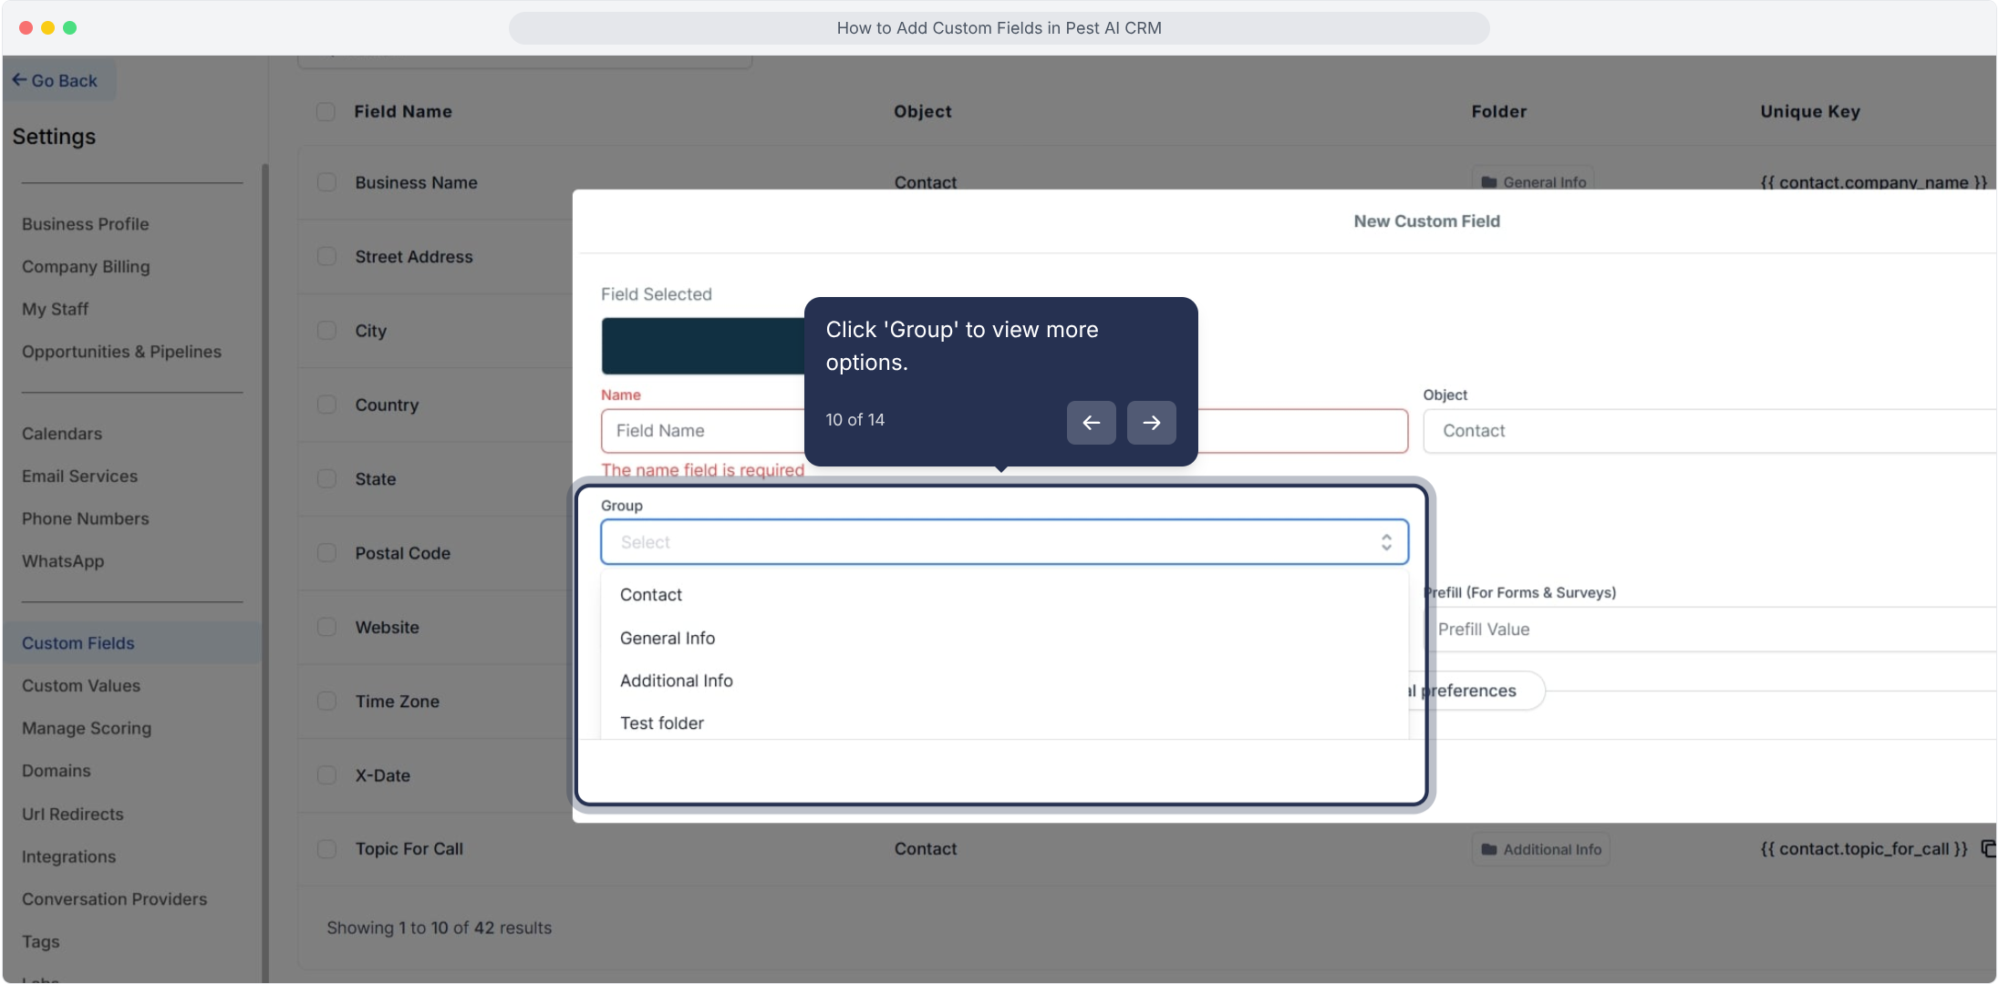1999x984 pixels.
Task: Check the Street Address row checkbox
Action: click(326, 256)
